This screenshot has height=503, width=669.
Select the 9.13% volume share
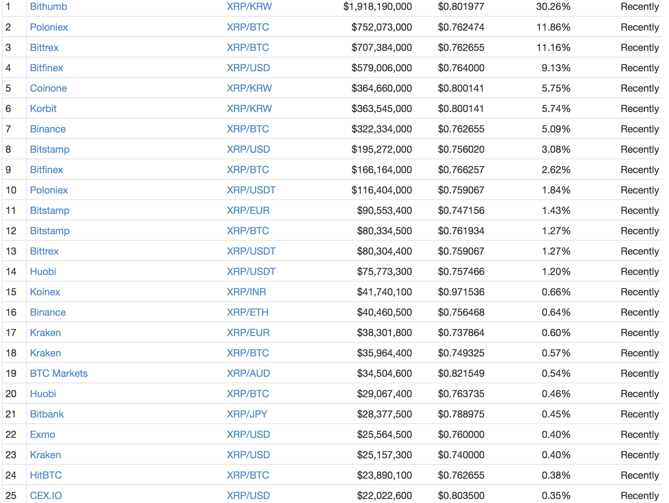pos(556,68)
